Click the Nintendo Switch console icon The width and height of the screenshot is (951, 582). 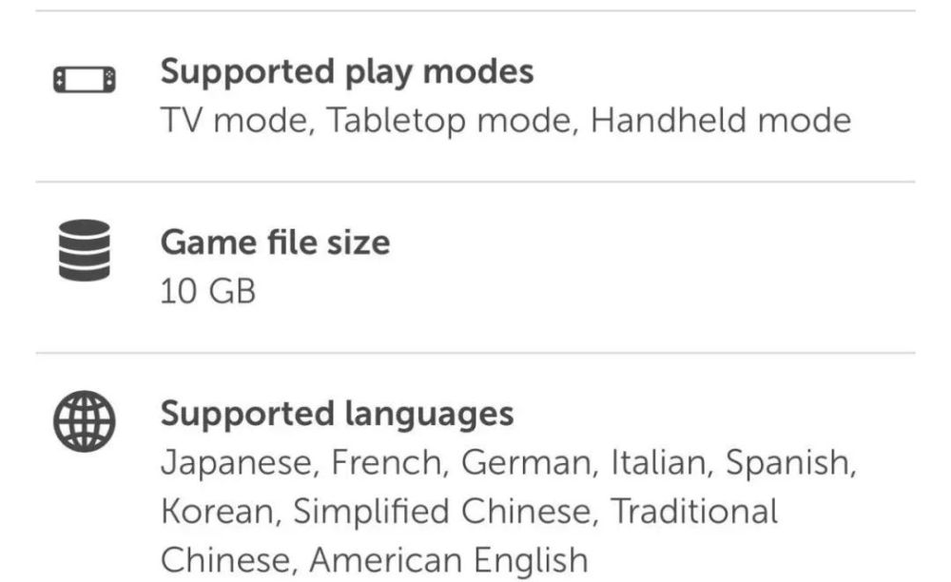point(84,79)
